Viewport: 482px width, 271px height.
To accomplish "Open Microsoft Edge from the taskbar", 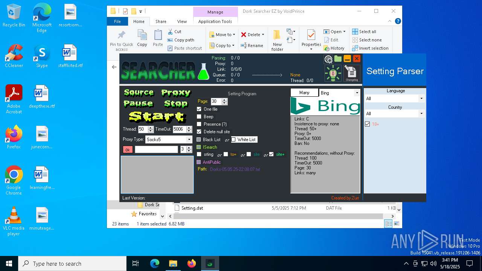I will (x=155, y=263).
